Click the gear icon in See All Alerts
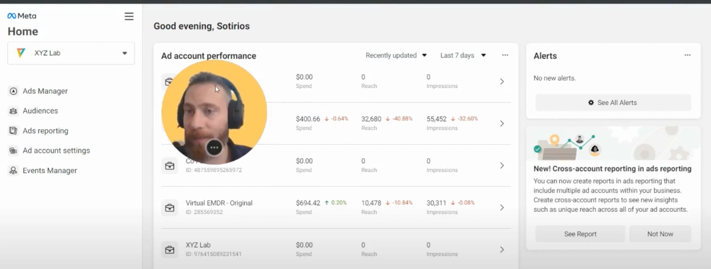 [591, 103]
